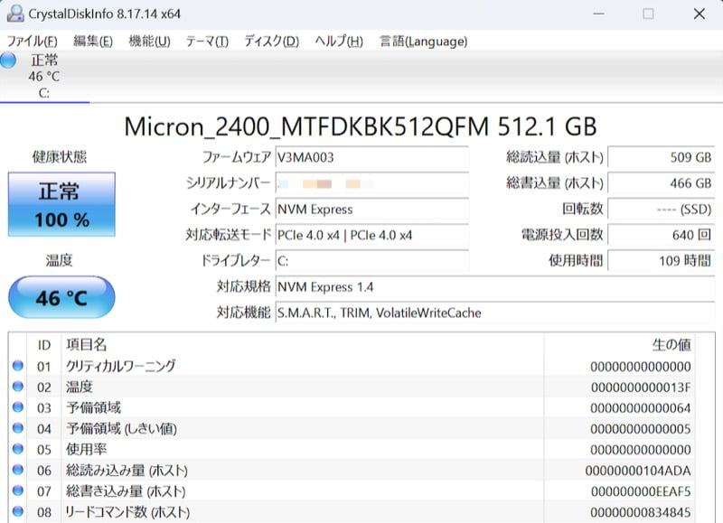Open the テーマ(T) menu

point(207,42)
